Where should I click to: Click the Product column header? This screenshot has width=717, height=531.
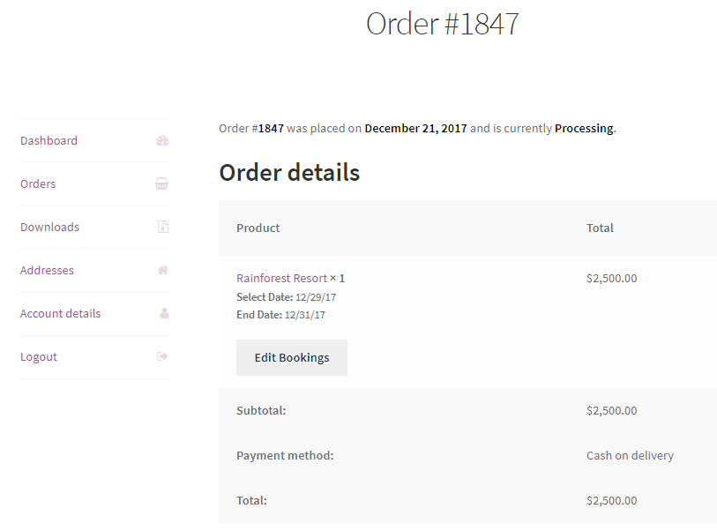[258, 228]
